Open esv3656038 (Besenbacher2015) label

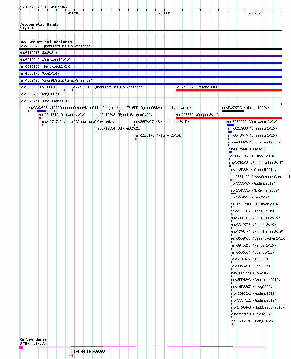tap(256, 163)
